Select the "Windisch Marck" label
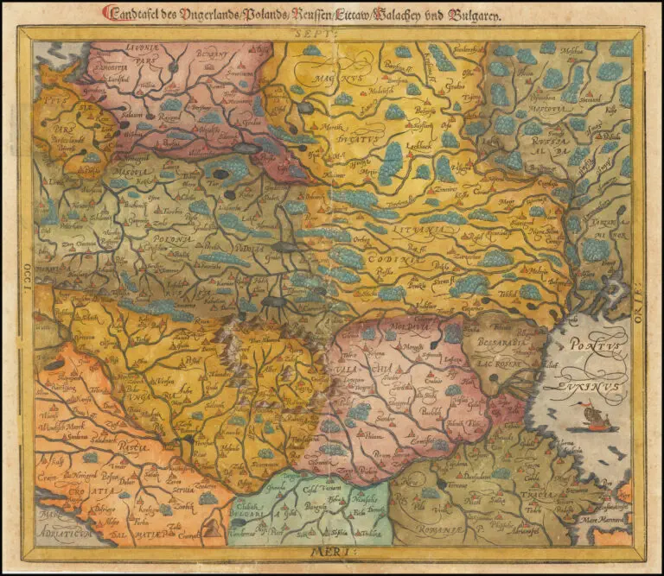The width and height of the screenshot is (664, 576). [60, 427]
